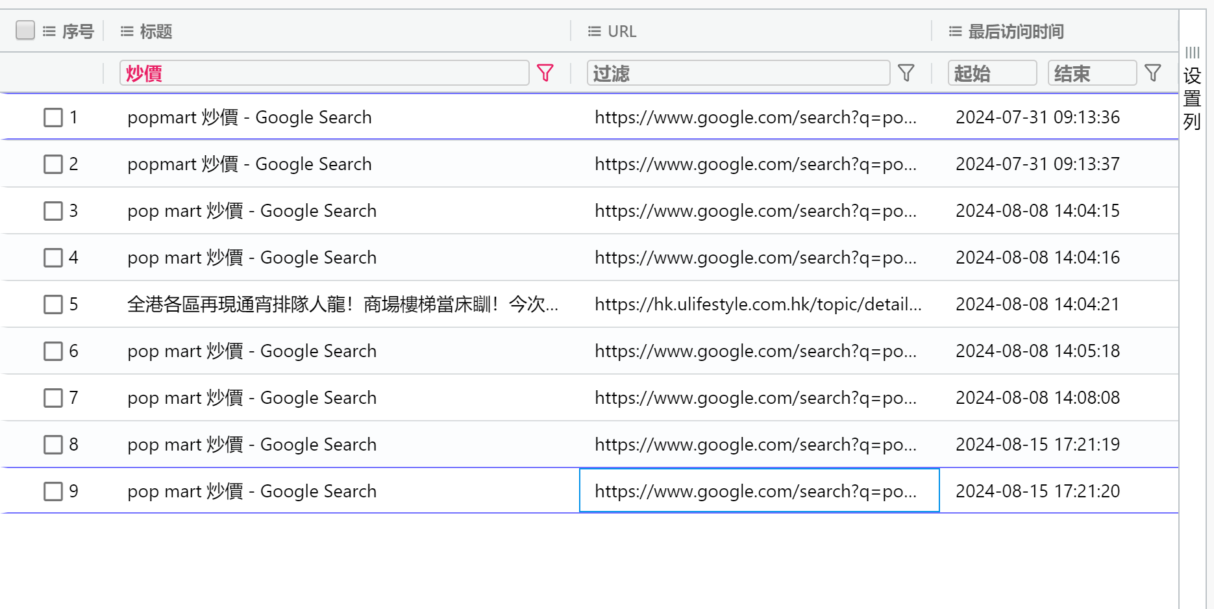The width and height of the screenshot is (1214, 609).
Task: Click the URL column filter funnel icon
Action: pos(906,73)
